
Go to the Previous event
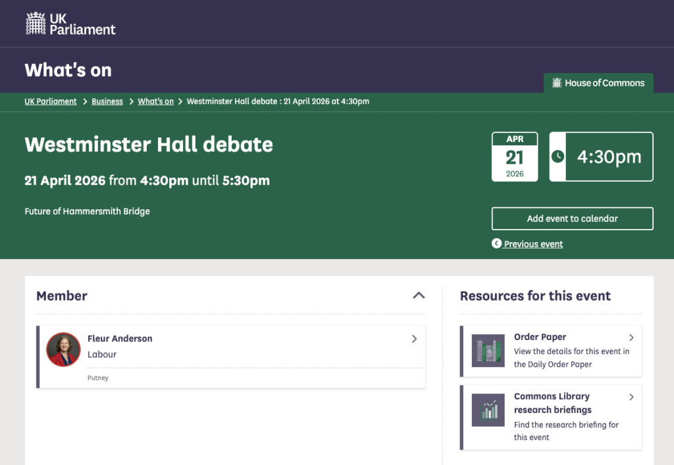pos(533,243)
